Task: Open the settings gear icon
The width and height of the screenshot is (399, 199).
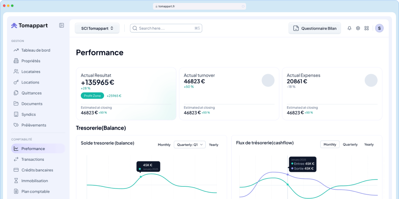Action: click(x=358, y=28)
